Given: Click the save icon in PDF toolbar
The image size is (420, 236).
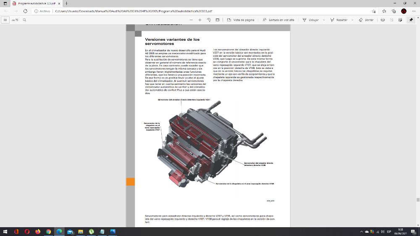Looking at the screenshot, I should tap(391, 20).
